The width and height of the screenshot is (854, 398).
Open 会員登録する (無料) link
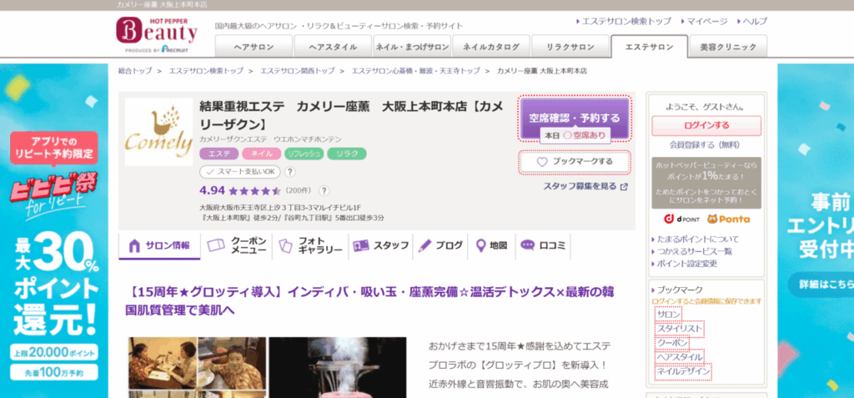(x=706, y=145)
